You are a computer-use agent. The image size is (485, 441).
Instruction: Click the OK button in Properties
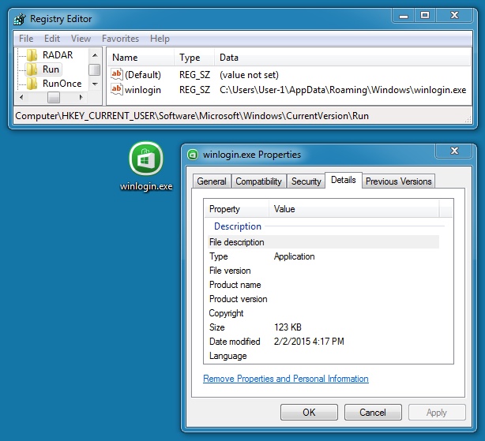click(x=309, y=412)
